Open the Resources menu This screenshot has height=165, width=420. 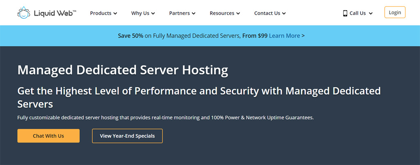(x=225, y=13)
